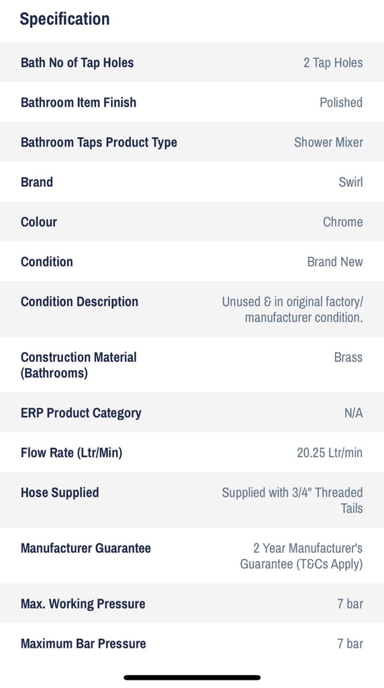Select the ERP Product Category label
The height and width of the screenshot is (688, 384).
(x=81, y=413)
